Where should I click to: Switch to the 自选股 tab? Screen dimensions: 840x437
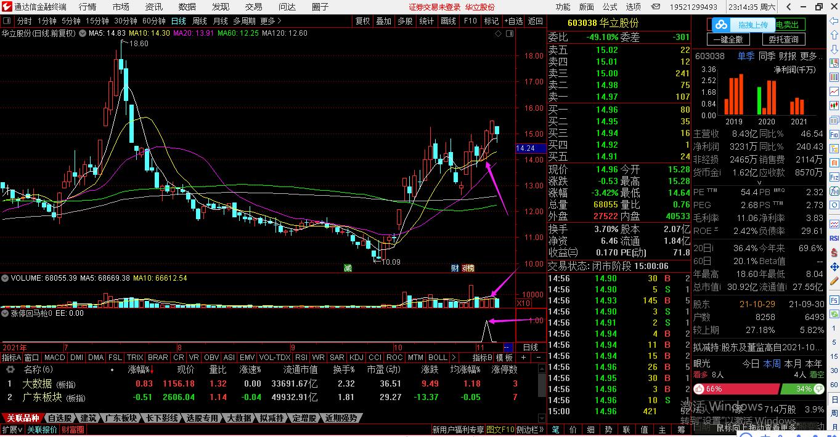(x=59, y=419)
